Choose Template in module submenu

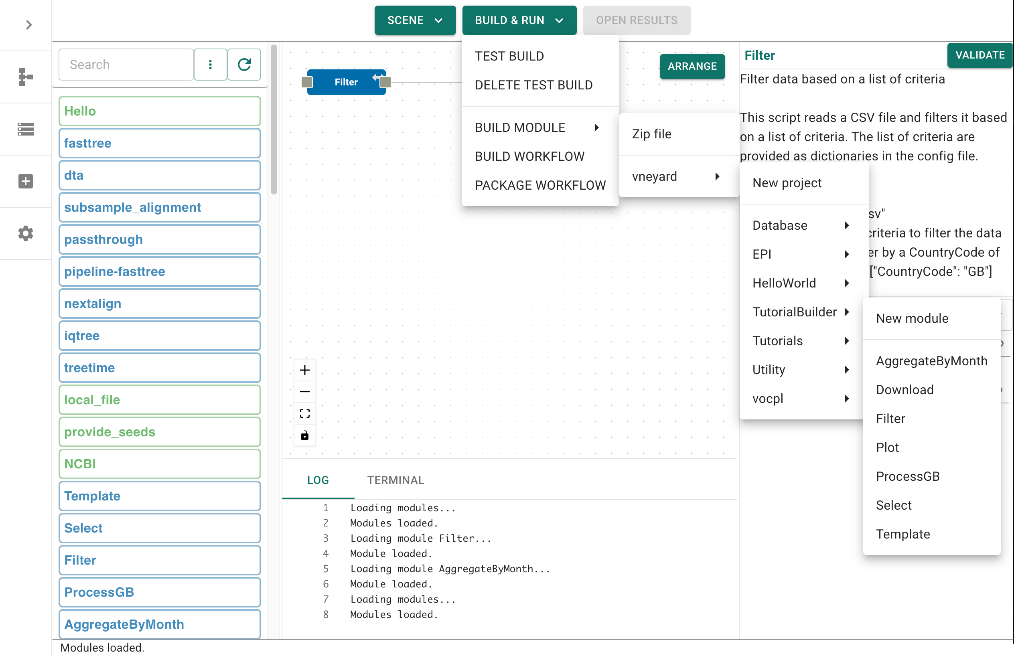tap(931, 534)
